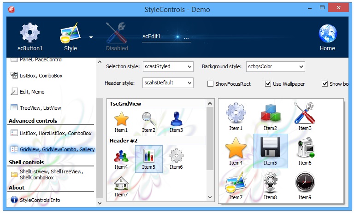Select magnifier Item2 in TscGridView
The image size is (354, 213).
pos(148,122)
